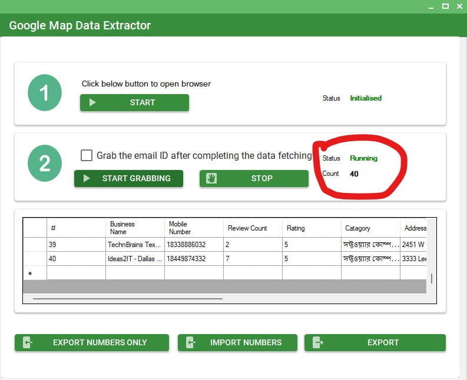Click the import icon on IMPORT NUMBERS

tap(190, 342)
